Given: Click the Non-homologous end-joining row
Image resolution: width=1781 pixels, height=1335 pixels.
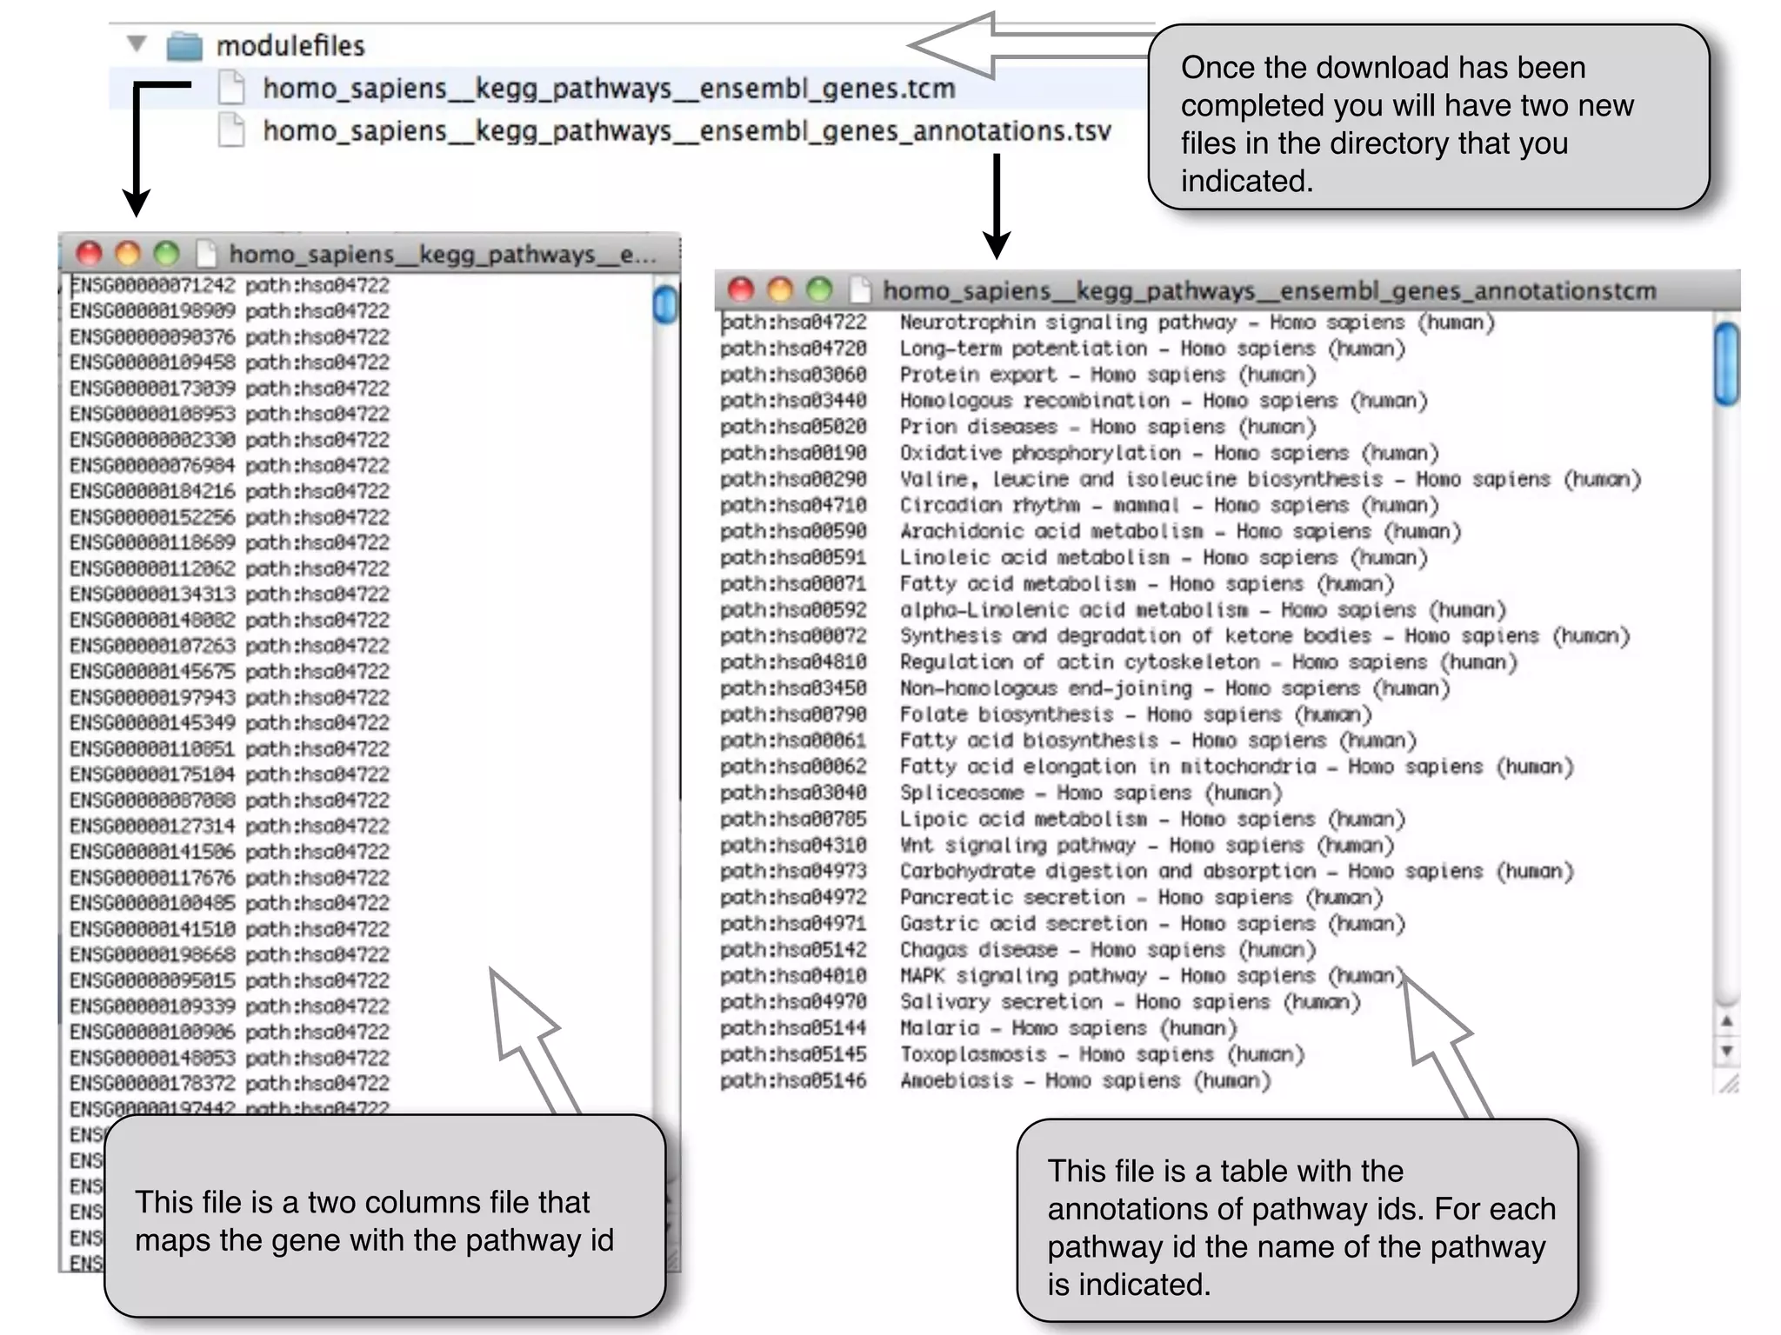Looking at the screenshot, I should click(1085, 688).
